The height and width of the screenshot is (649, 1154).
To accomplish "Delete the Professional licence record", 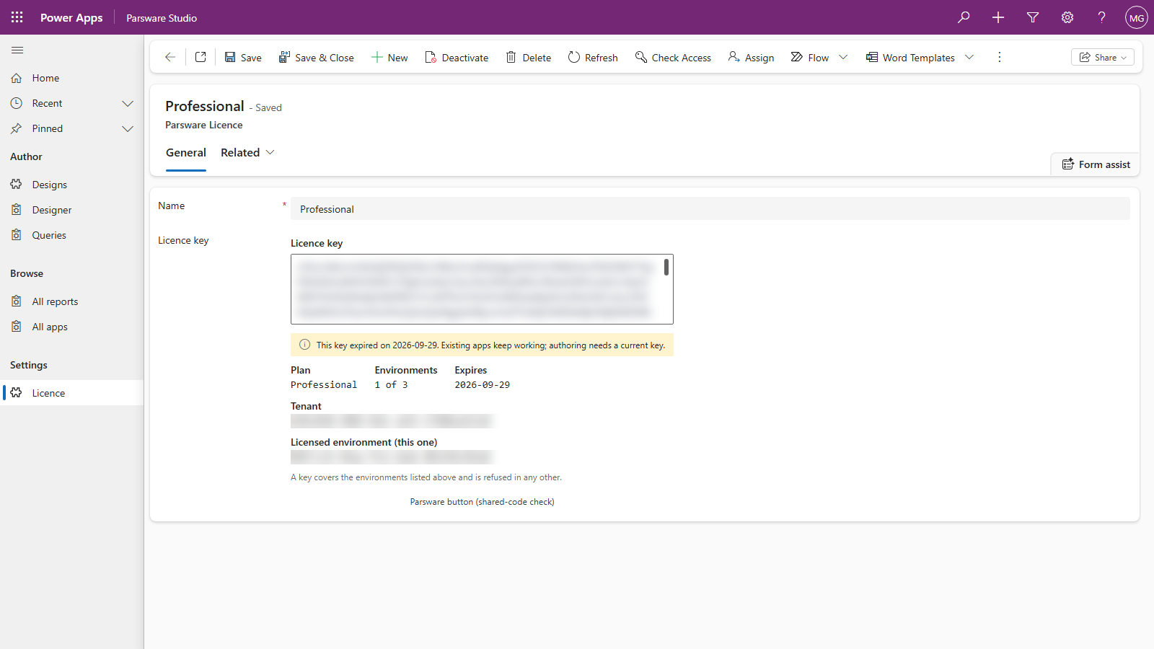I will click(x=529, y=58).
